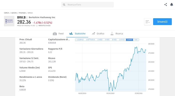This screenshot has width=175, height=96.
Task: Select the 3 ANNI chart range
Action: pyautogui.click(x=129, y=40)
